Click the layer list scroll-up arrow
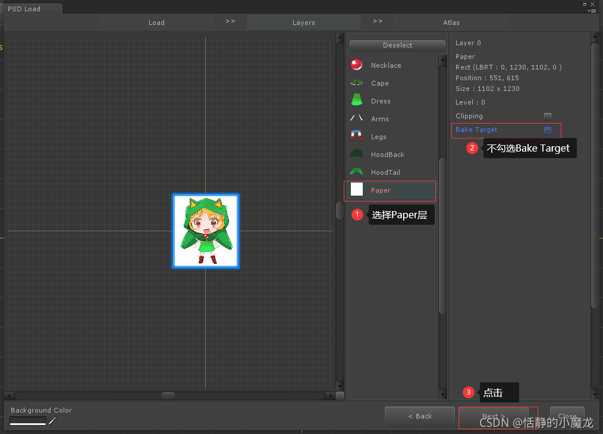Screen dimensions: 603x434 coord(442,59)
